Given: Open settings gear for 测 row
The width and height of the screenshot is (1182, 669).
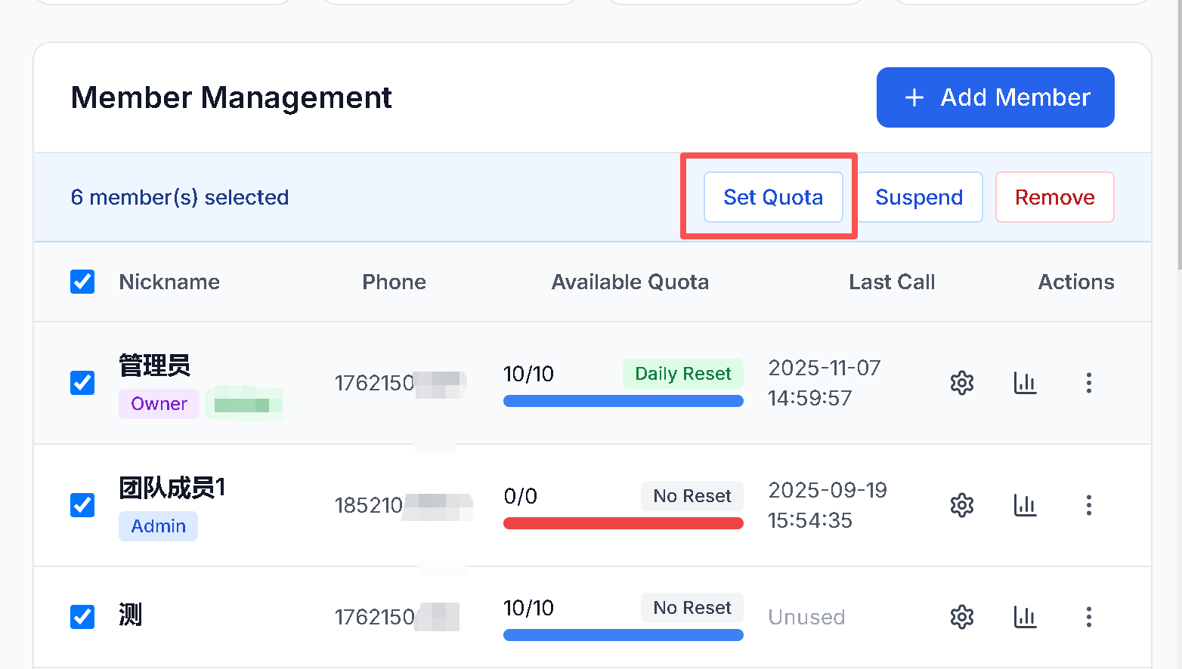Looking at the screenshot, I should coord(961,617).
